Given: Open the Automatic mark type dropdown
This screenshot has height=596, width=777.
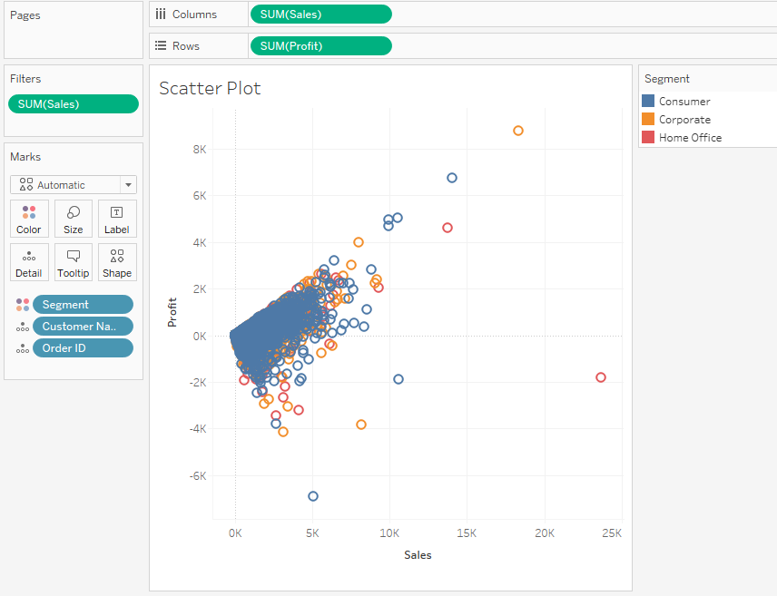Looking at the screenshot, I should (x=74, y=185).
